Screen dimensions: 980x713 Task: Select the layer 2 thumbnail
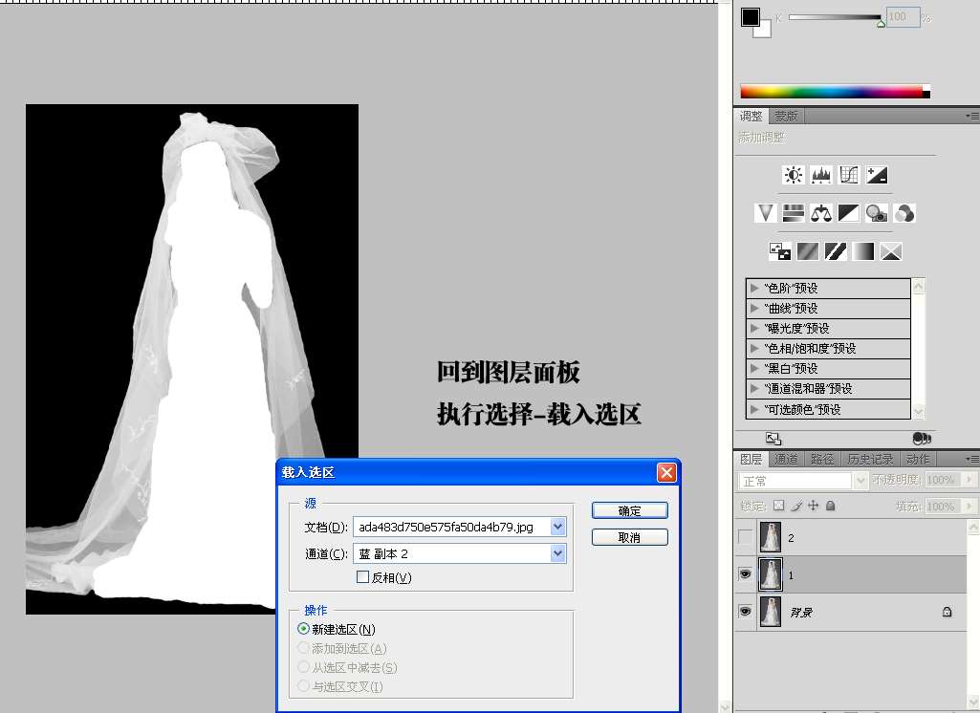(x=770, y=537)
